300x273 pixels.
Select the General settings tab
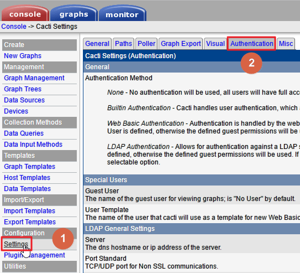pos(97,44)
